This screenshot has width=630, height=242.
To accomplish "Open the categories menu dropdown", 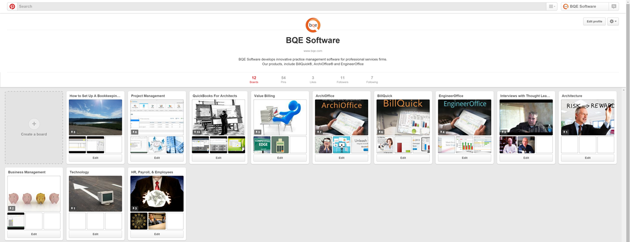I will coord(552,6).
